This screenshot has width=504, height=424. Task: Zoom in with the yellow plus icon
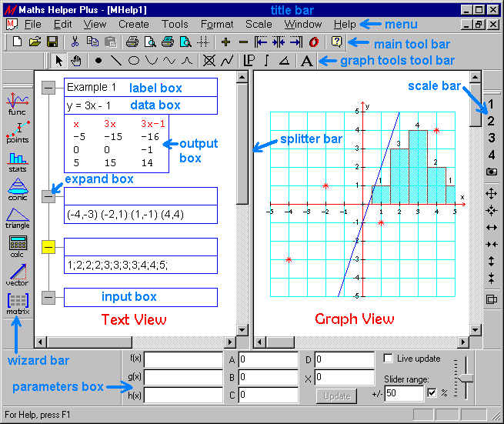226,42
